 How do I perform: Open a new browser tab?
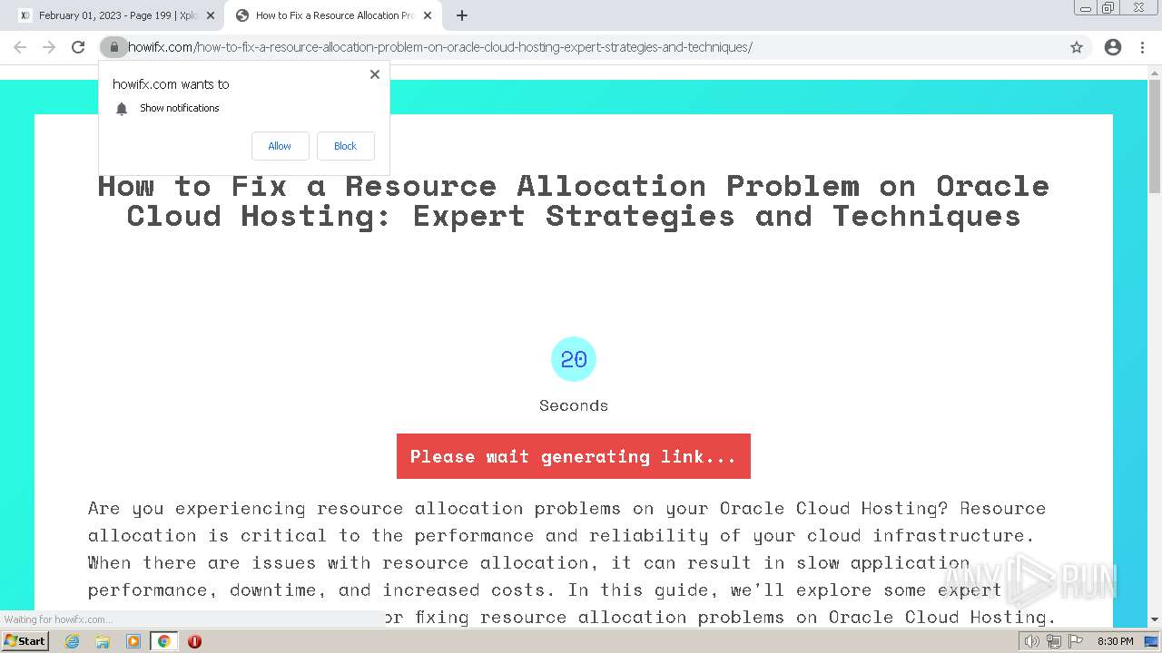click(462, 15)
